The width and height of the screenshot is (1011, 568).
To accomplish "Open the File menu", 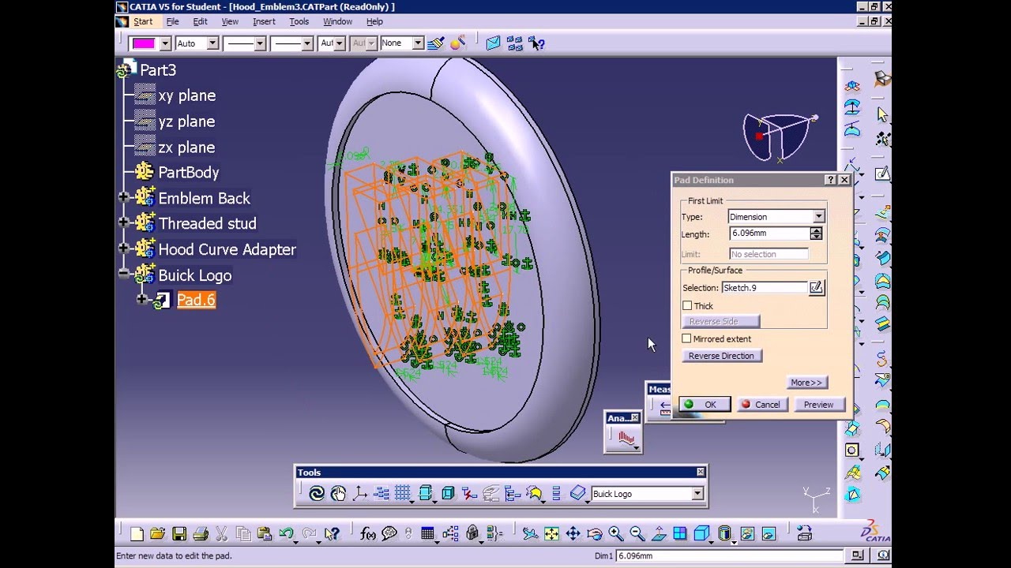I will 172,22.
